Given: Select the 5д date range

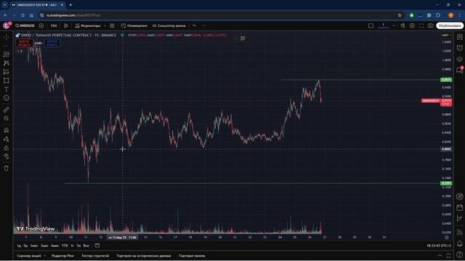Looking at the screenshot, I should (25, 246).
